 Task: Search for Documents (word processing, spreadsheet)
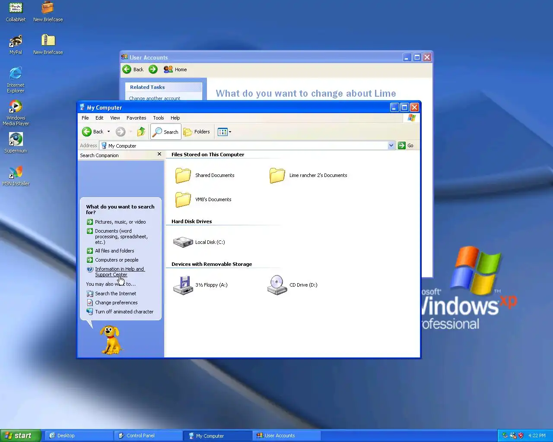point(118,237)
